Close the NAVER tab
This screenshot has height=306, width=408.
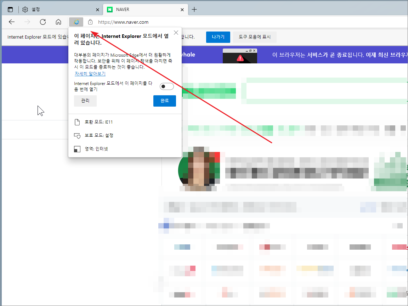click(182, 10)
